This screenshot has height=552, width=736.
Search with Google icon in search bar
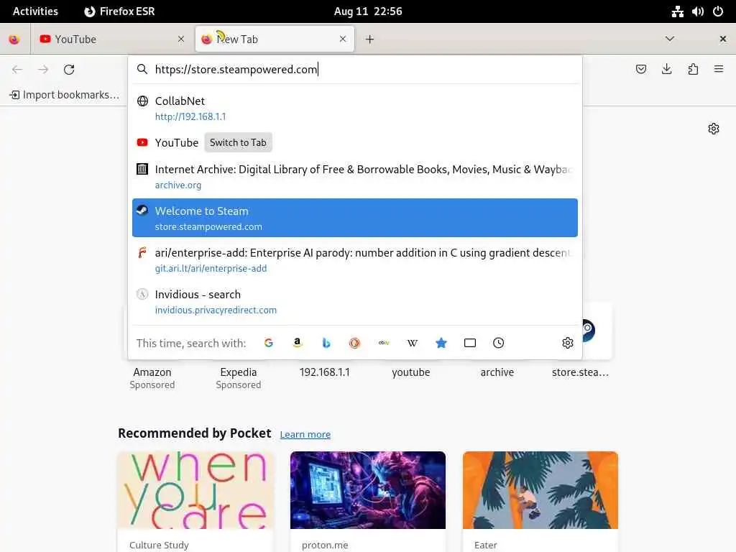pyautogui.click(x=269, y=343)
